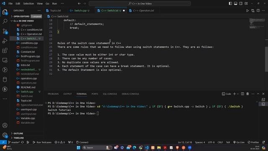Click the code minimap
268x151 pixels.
coord(257,23)
